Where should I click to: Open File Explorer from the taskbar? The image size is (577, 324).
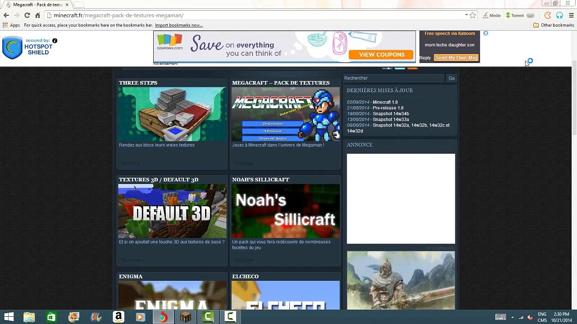pos(29,317)
